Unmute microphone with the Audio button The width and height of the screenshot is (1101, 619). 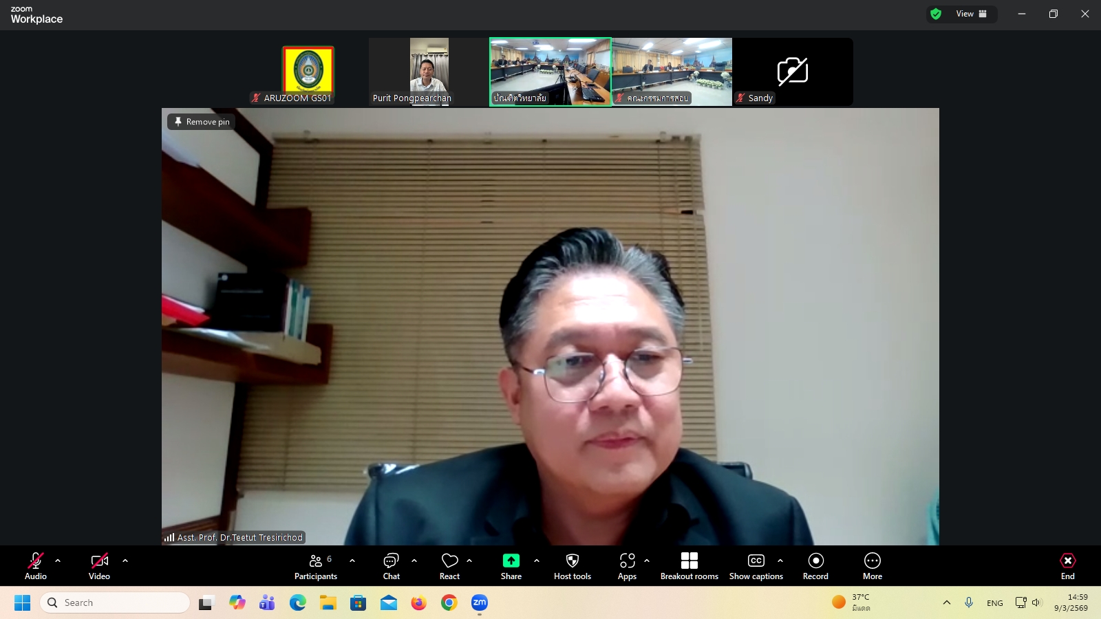click(x=36, y=566)
